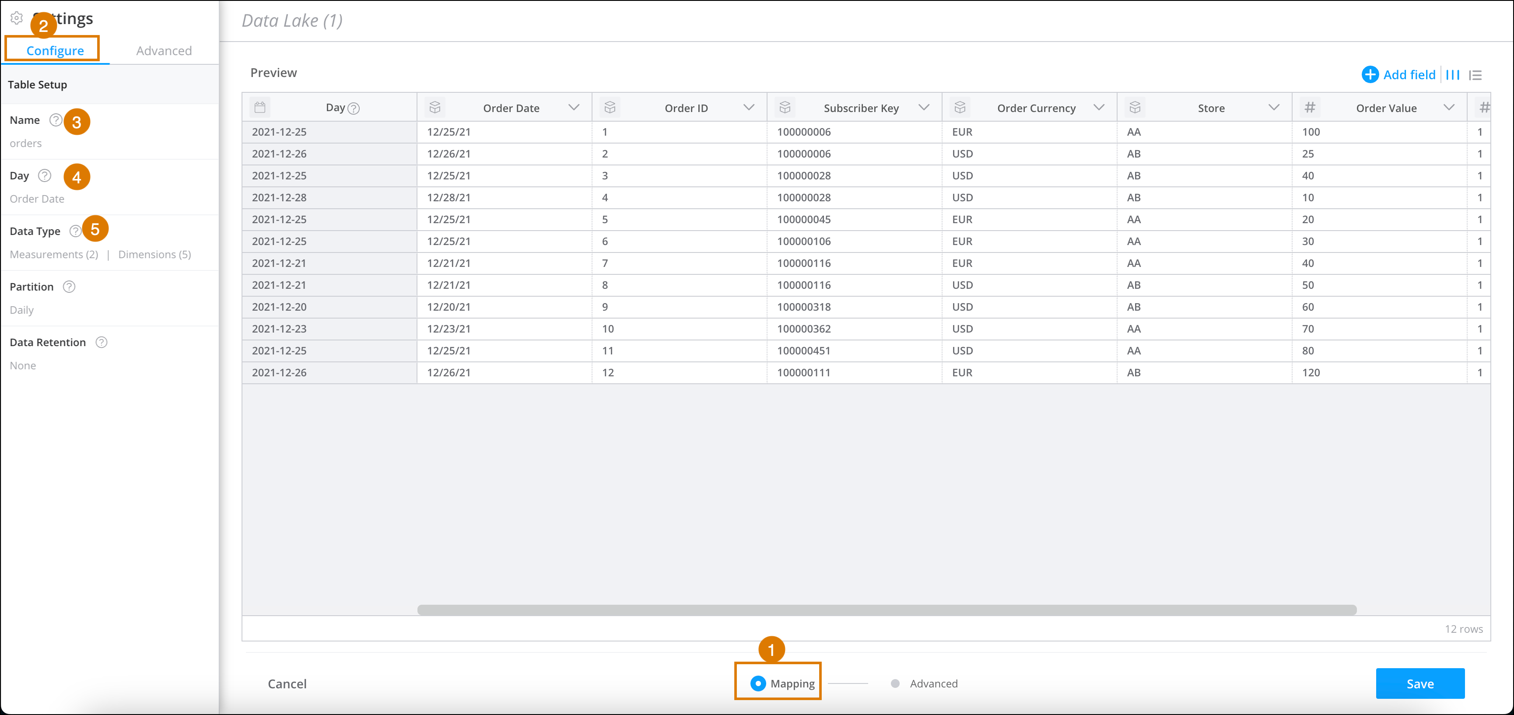Click the Save button
This screenshot has height=715, width=1514.
pyautogui.click(x=1420, y=683)
